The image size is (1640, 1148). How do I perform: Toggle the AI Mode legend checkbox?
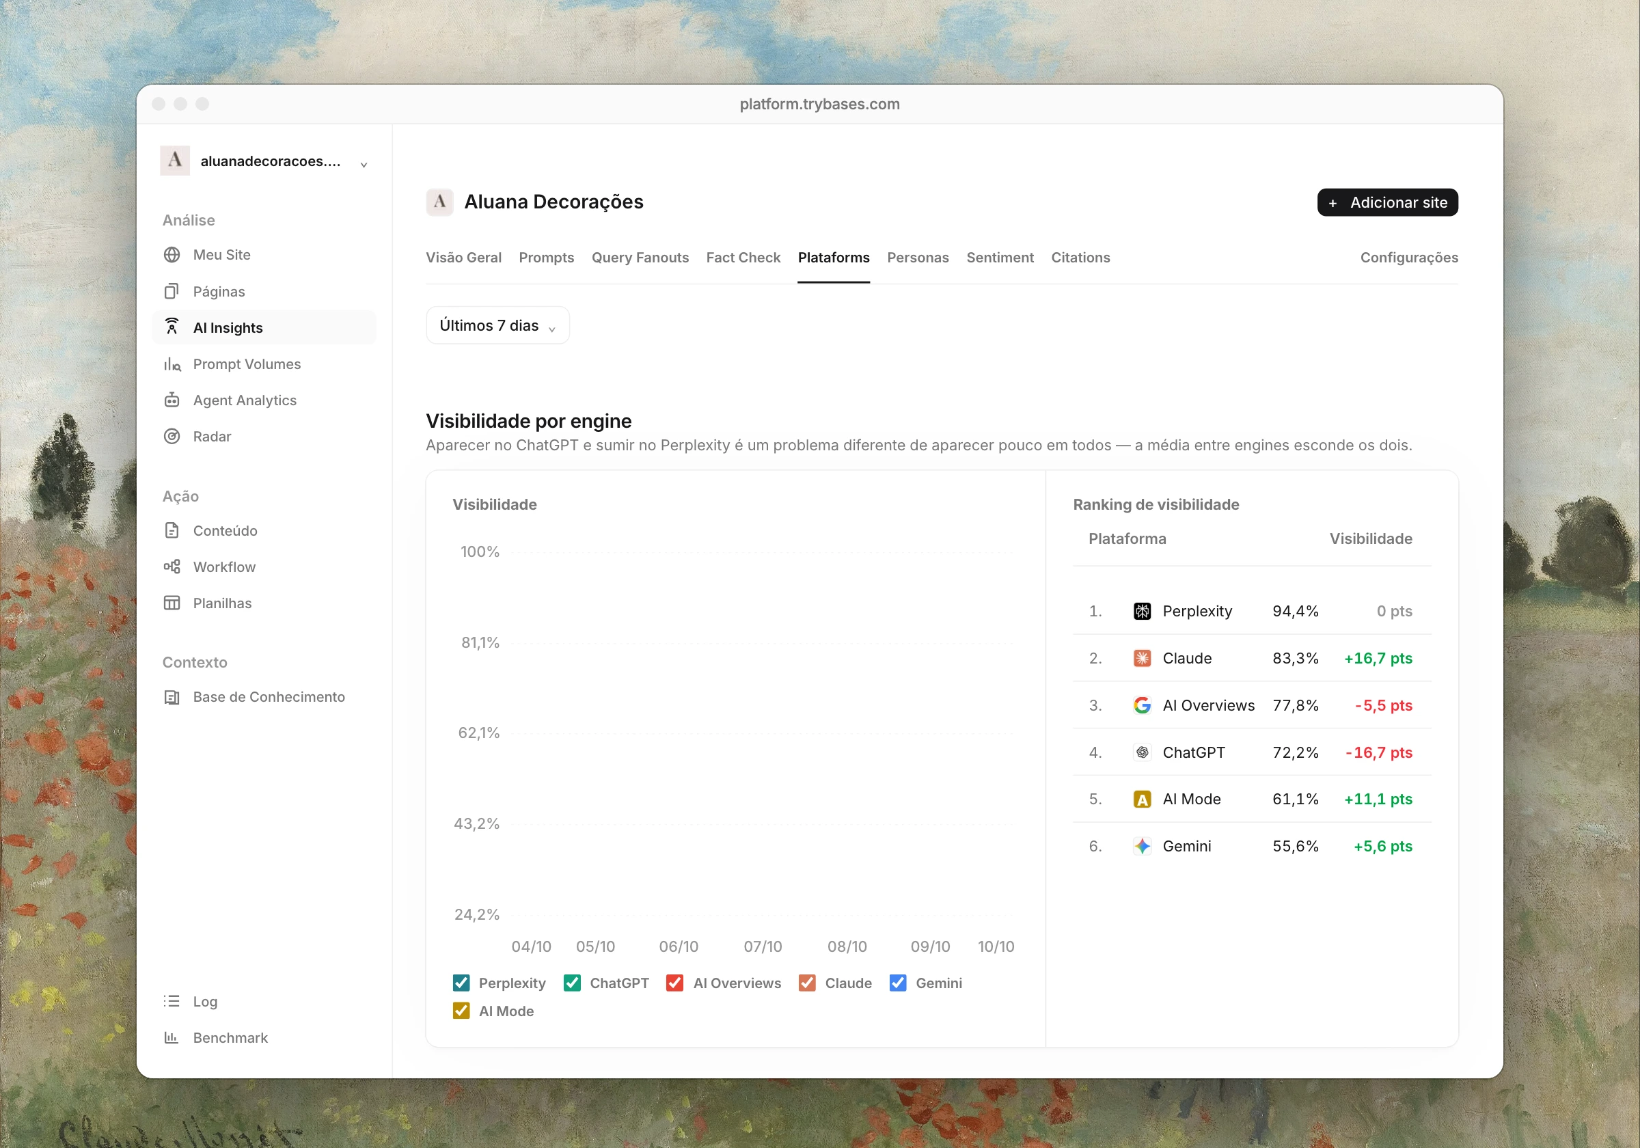tap(461, 1011)
